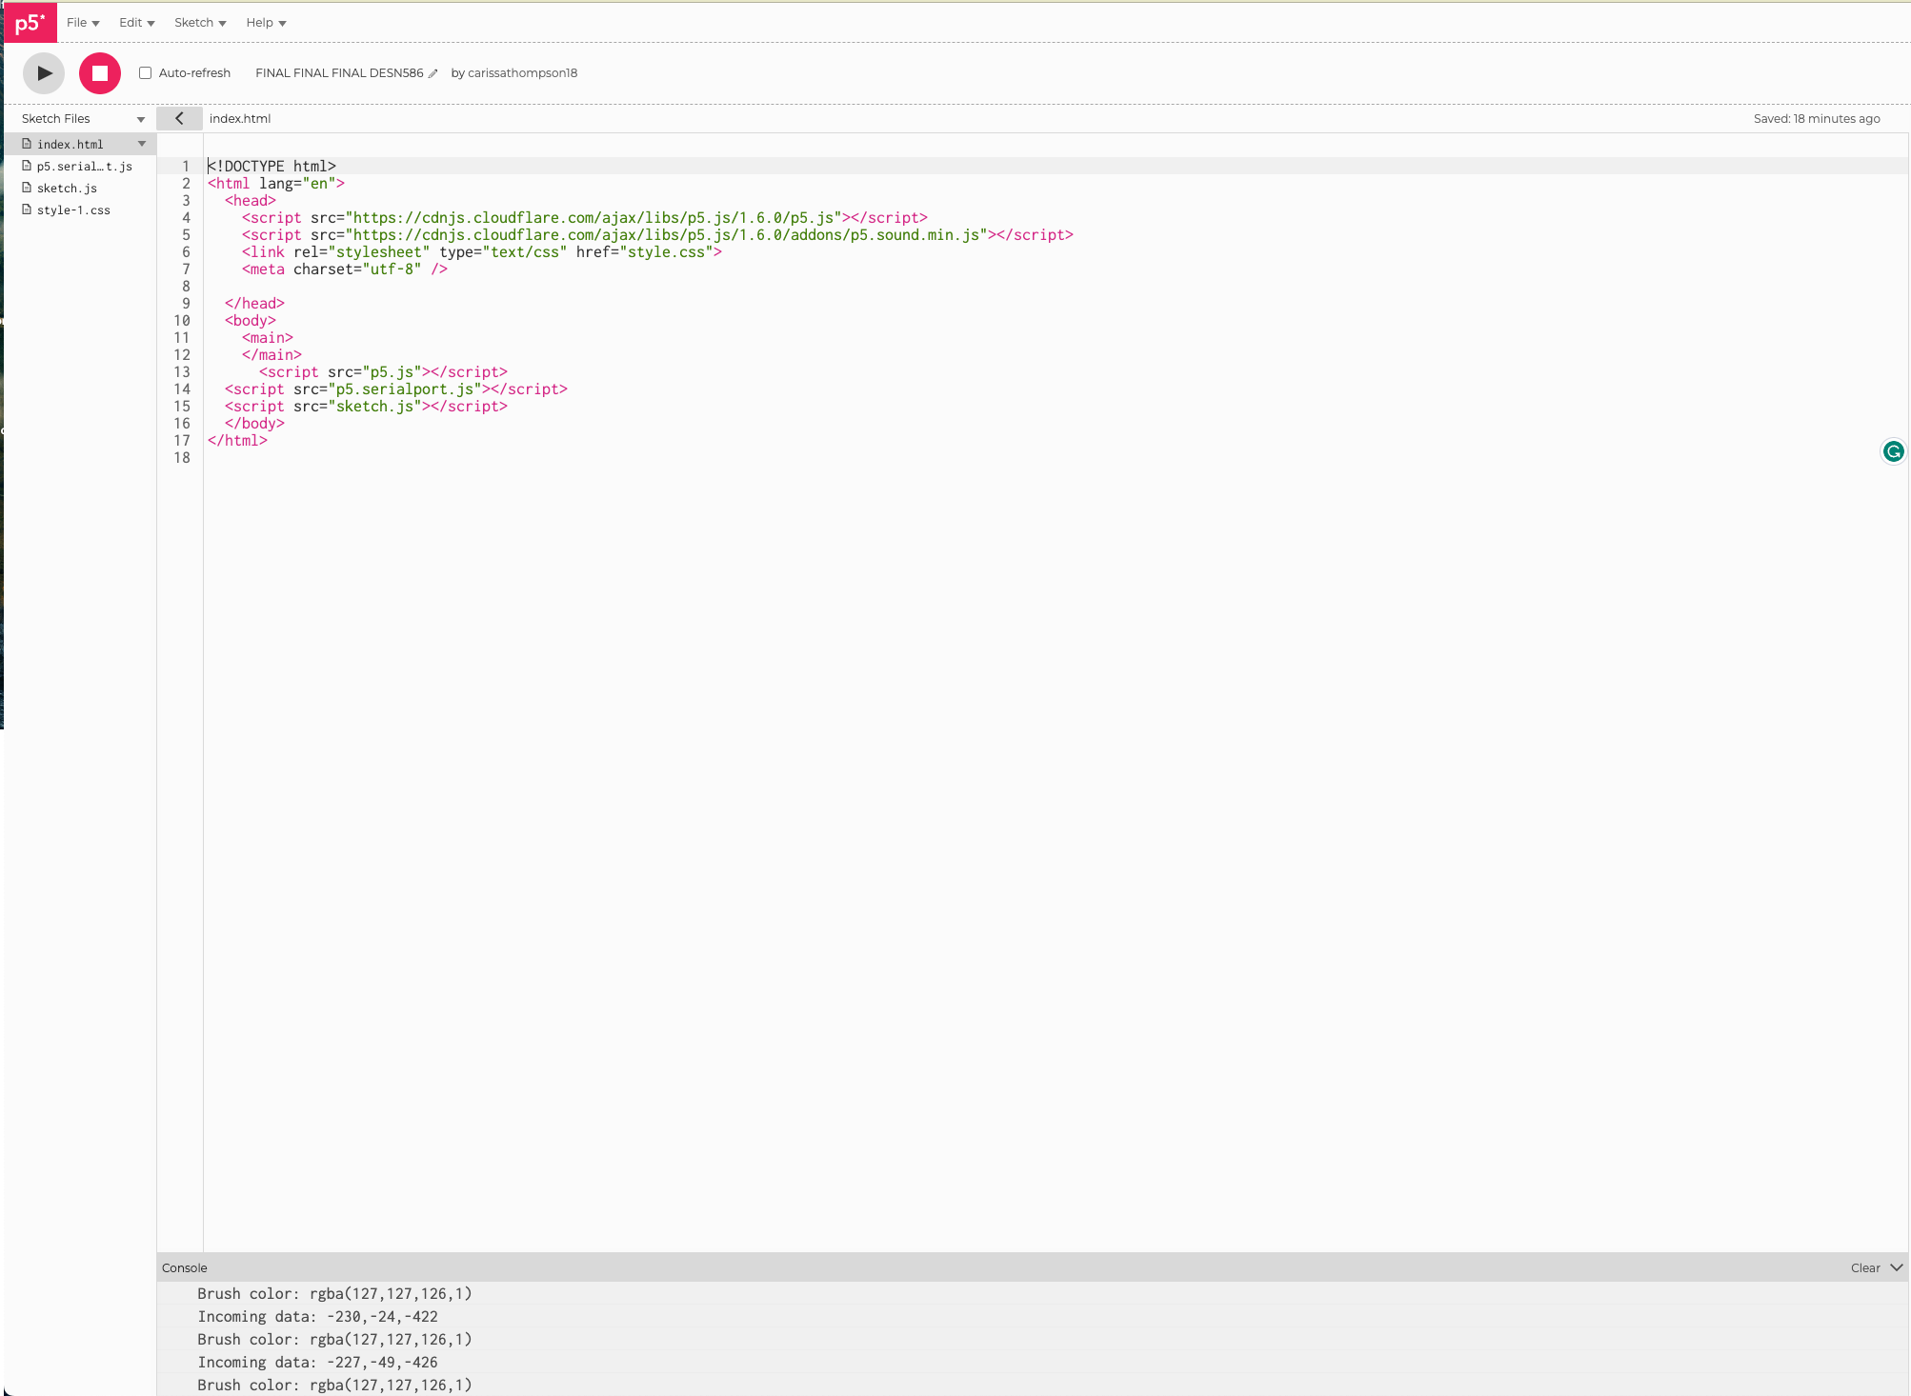
Task: Click the Grammarly icon
Action: (x=1893, y=451)
